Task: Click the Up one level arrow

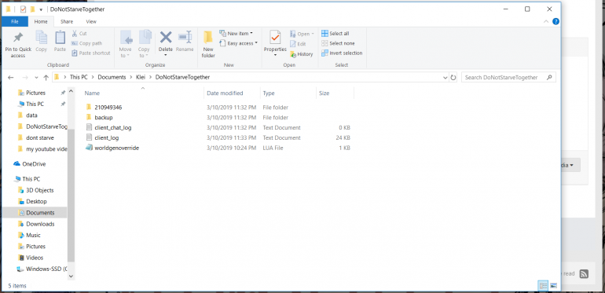Action: (x=46, y=78)
